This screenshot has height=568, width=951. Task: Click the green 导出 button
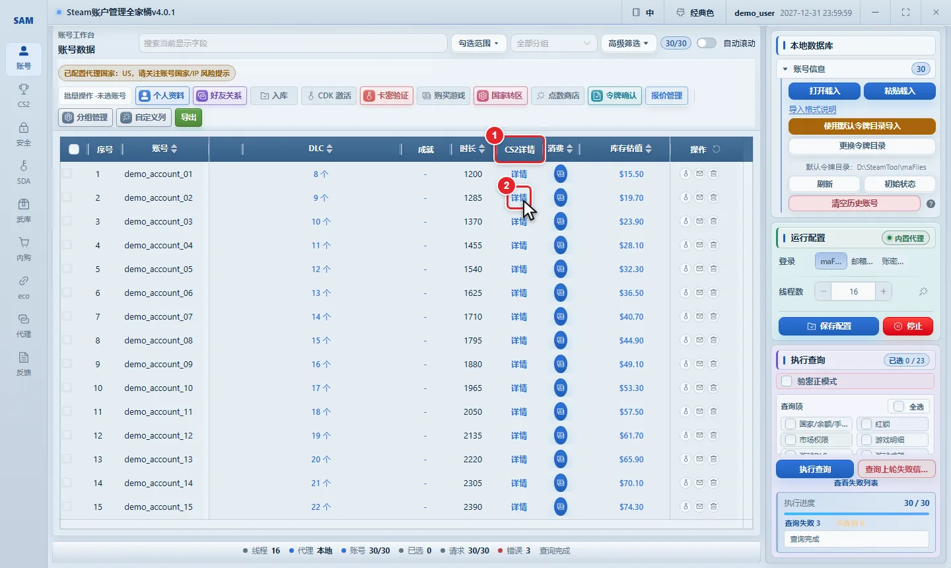189,117
